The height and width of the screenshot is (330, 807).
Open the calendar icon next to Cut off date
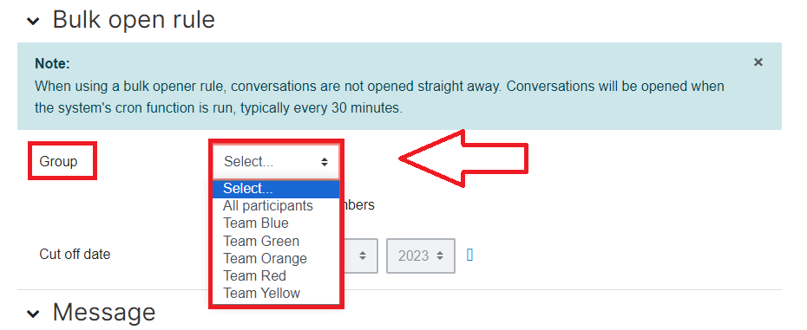tap(470, 255)
